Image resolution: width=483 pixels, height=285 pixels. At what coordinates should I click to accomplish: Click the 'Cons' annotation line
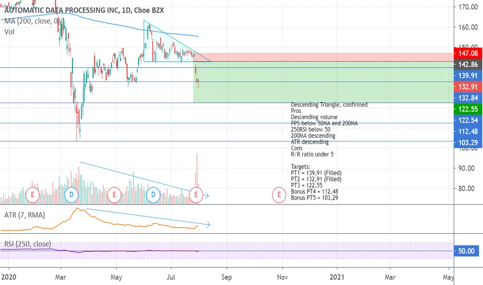296,148
